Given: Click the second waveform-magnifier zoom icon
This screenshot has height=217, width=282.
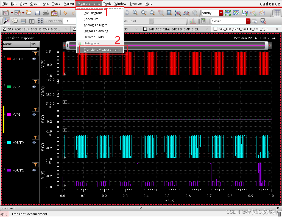Looking at the screenshot, I should coord(186,13).
